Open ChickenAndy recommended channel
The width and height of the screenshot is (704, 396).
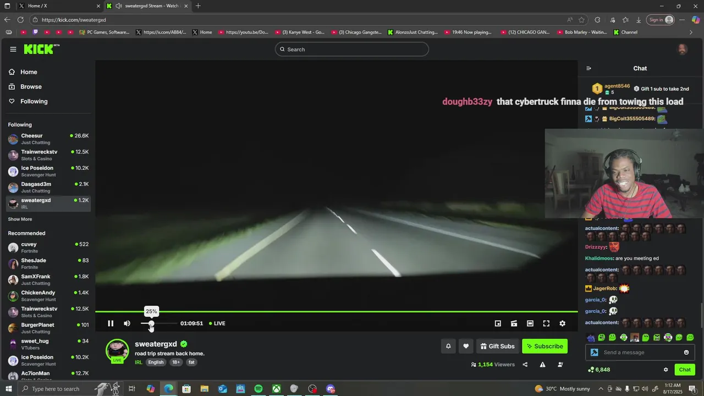48,296
